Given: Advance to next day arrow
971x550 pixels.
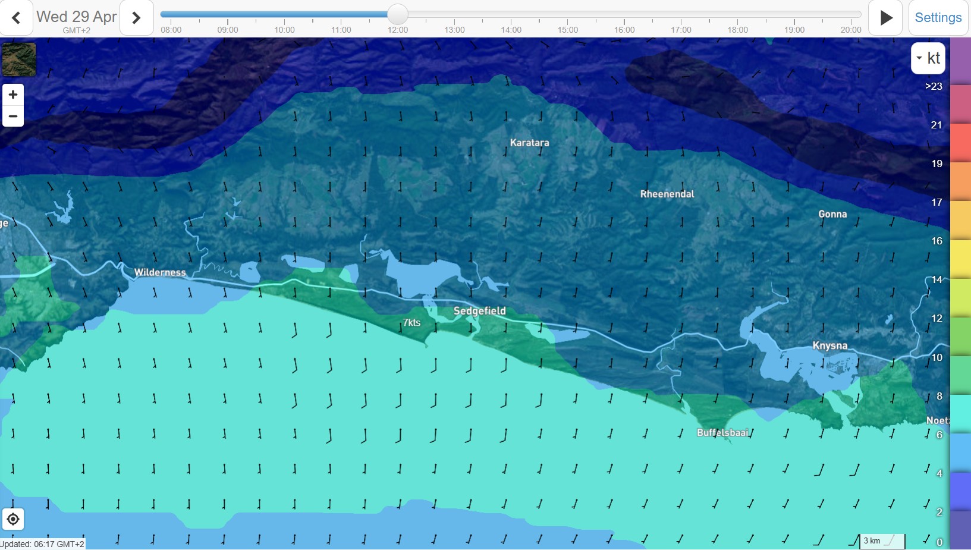Looking at the screenshot, I should [136, 18].
